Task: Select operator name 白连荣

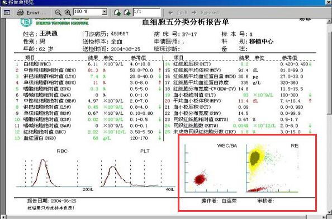Action: tap(229, 201)
